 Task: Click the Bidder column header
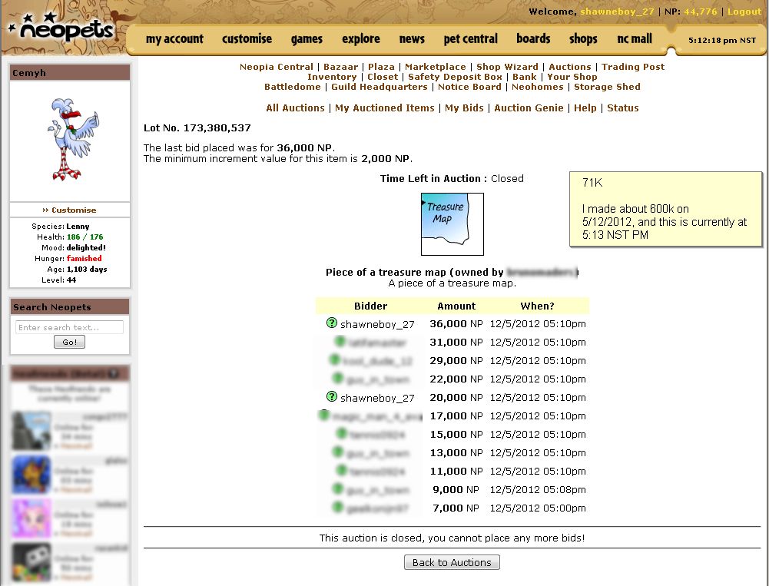(x=371, y=306)
